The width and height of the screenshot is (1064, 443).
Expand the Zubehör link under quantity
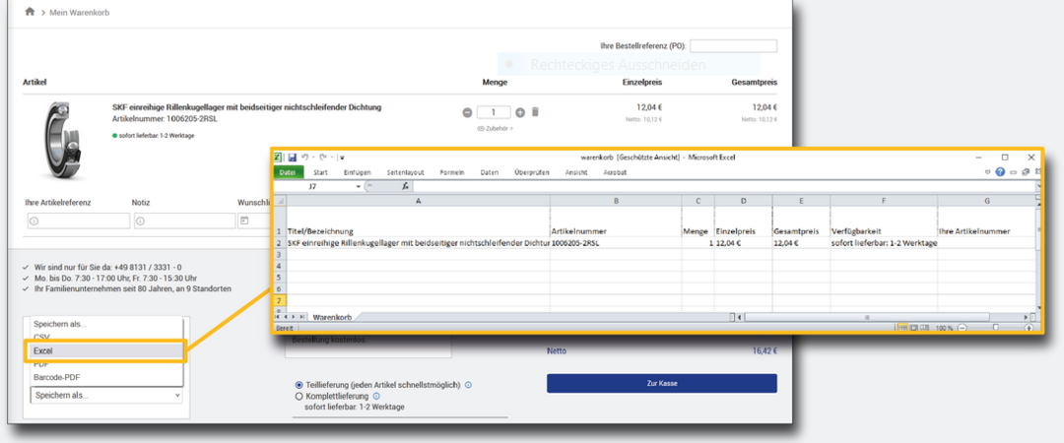[x=496, y=128]
